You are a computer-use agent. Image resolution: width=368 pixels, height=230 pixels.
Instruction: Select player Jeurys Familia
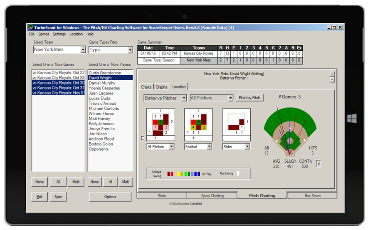(x=110, y=129)
